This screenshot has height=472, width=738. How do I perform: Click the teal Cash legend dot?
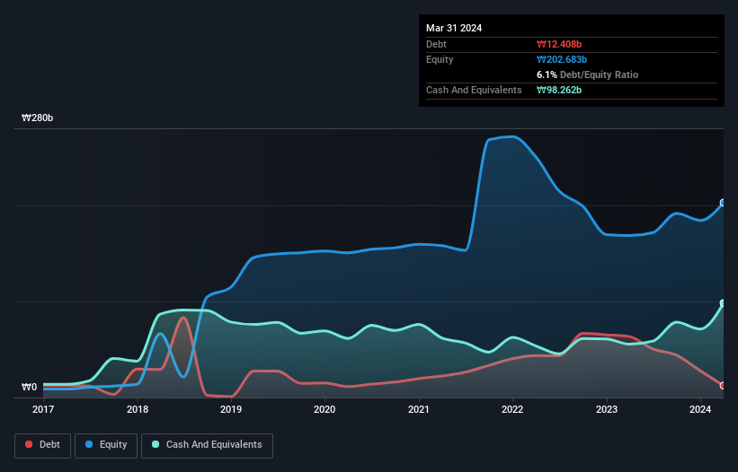pyautogui.click(x=156, y=444)
